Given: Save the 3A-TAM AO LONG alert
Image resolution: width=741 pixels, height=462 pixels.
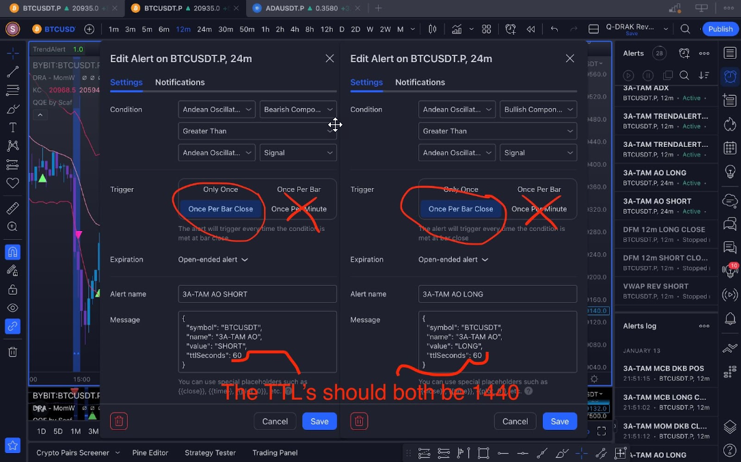Looking at the screenshot, I should (x=560, y=422).
